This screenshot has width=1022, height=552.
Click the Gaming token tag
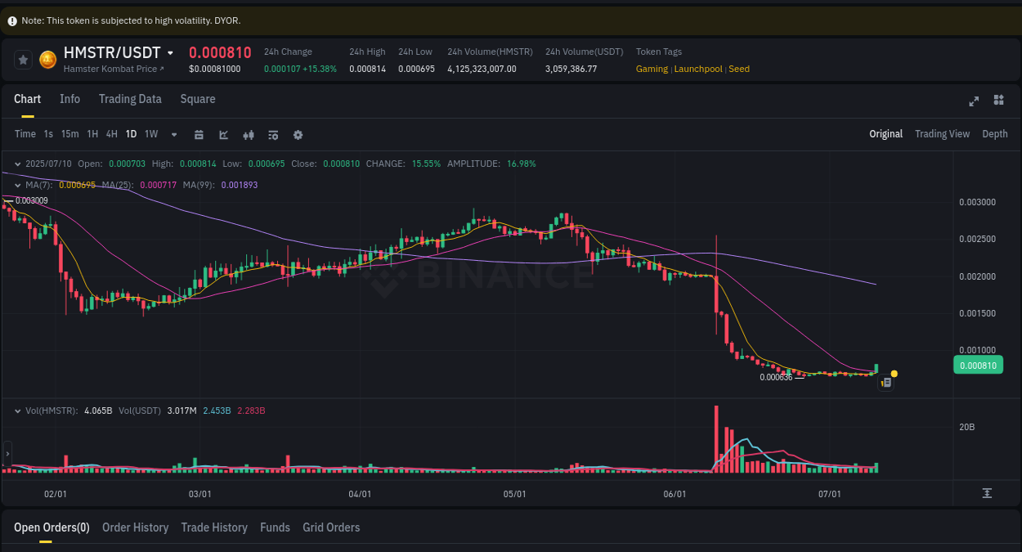click(652, 69)
